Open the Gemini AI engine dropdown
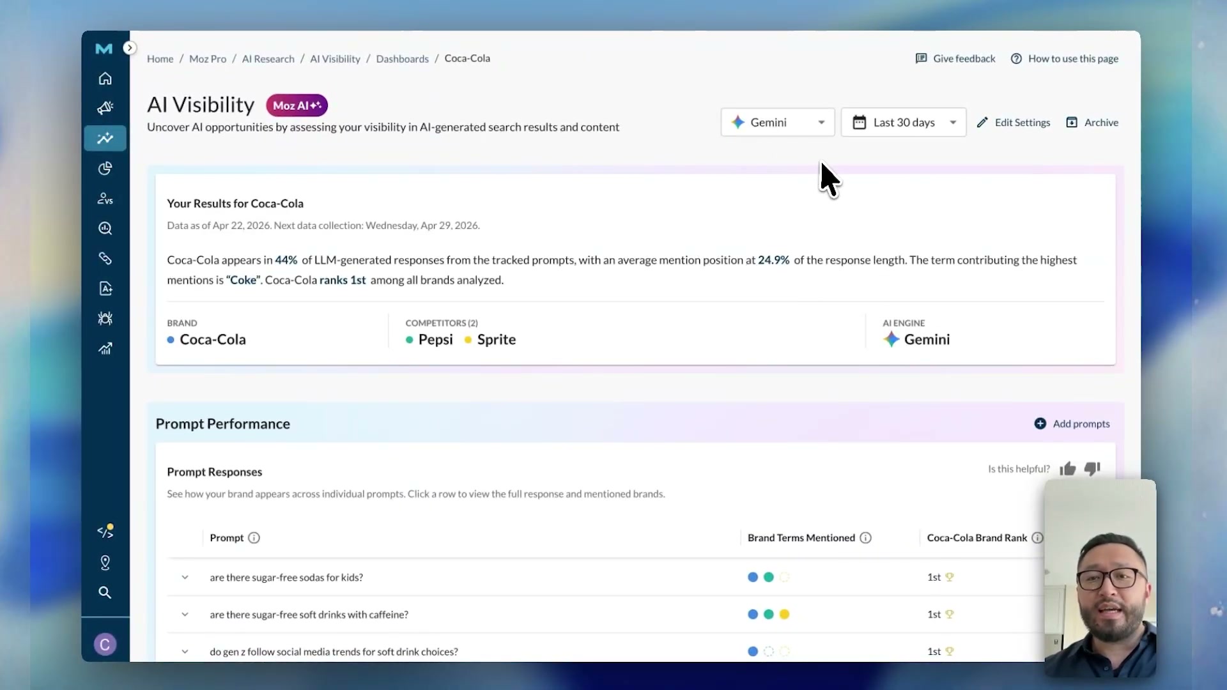 pyautogui.click(x=778, y=122)
